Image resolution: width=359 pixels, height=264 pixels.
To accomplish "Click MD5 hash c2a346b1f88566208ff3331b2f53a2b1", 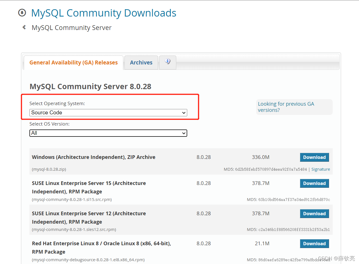I will click(294, 230).
